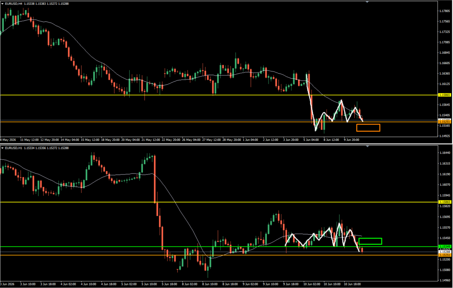Click the '11 May 12:00' H4 time label
Image resolution: width=453 pixels, height=288 pixels.
29,140
